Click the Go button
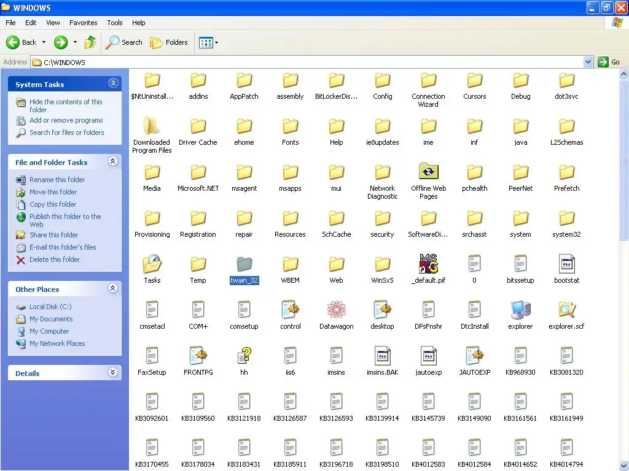Image resolution: width=629 pixels, height=471 pixels. point(609,62)
